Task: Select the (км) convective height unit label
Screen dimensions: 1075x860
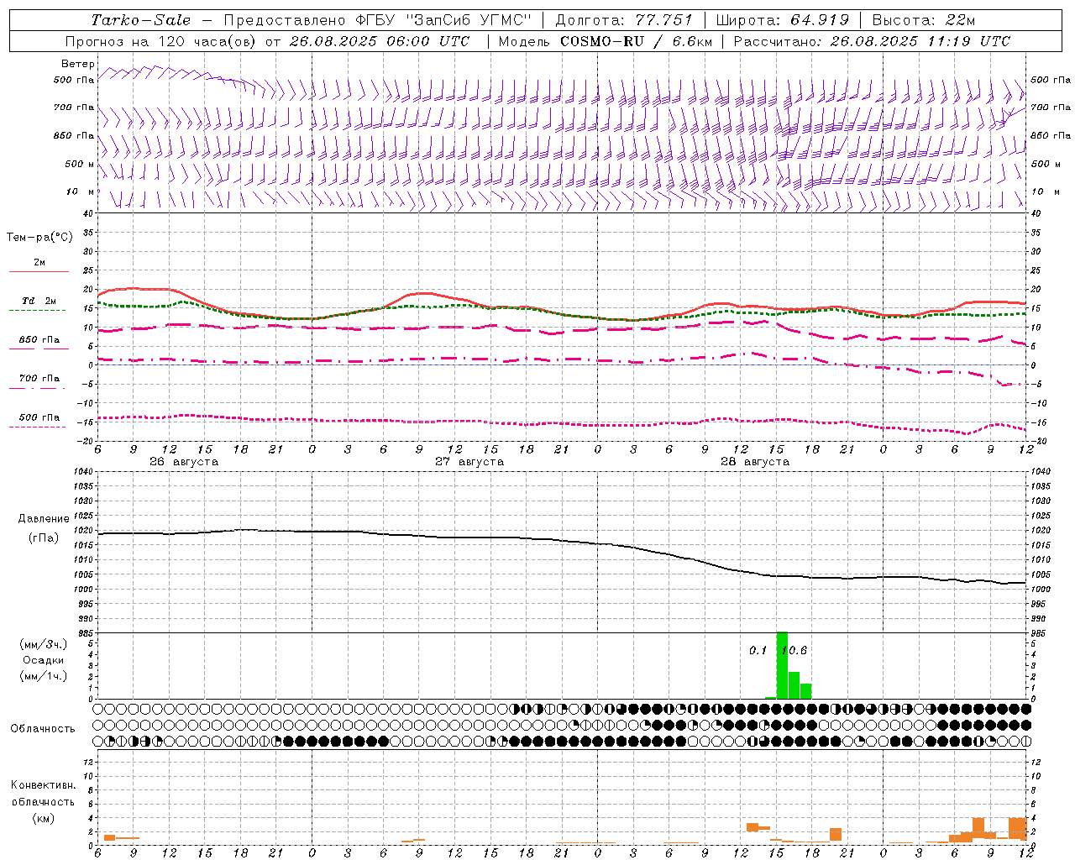Action: tap(44, 817)
